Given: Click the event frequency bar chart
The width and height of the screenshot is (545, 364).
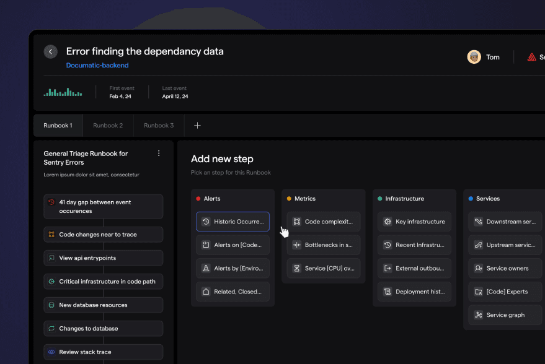Looking at the screenshot, I should (x=63, y=92).
